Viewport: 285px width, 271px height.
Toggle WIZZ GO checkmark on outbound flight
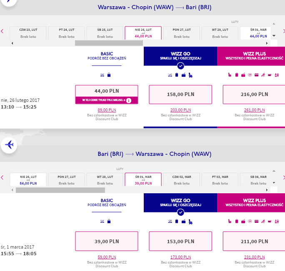tap(180, 66)
